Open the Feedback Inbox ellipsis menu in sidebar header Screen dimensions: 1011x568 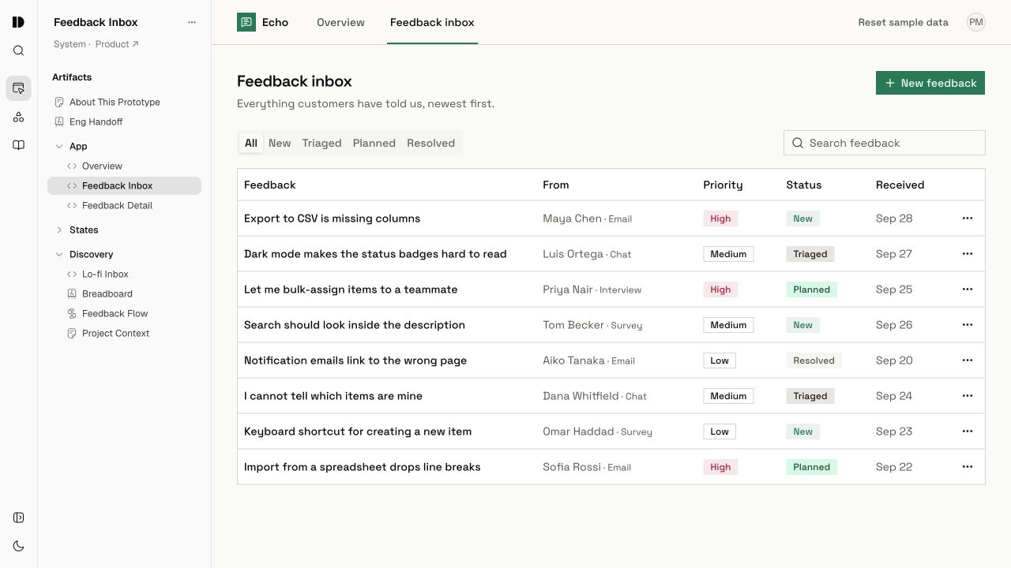[191, 22]
